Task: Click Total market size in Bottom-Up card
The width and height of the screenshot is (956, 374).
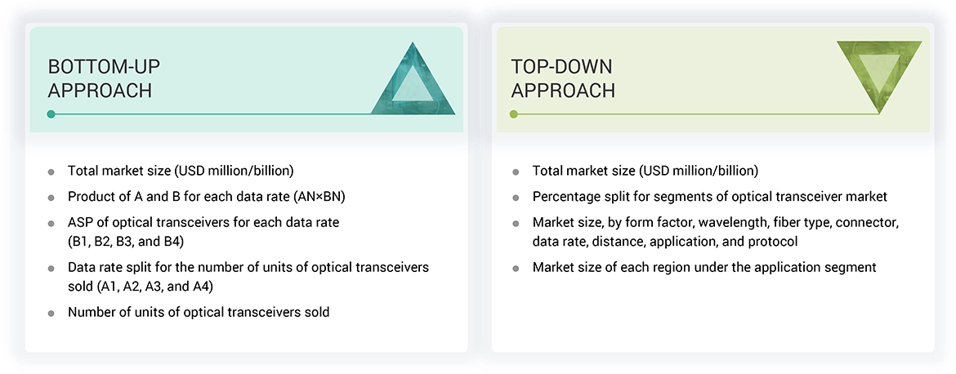Action: 180,171
